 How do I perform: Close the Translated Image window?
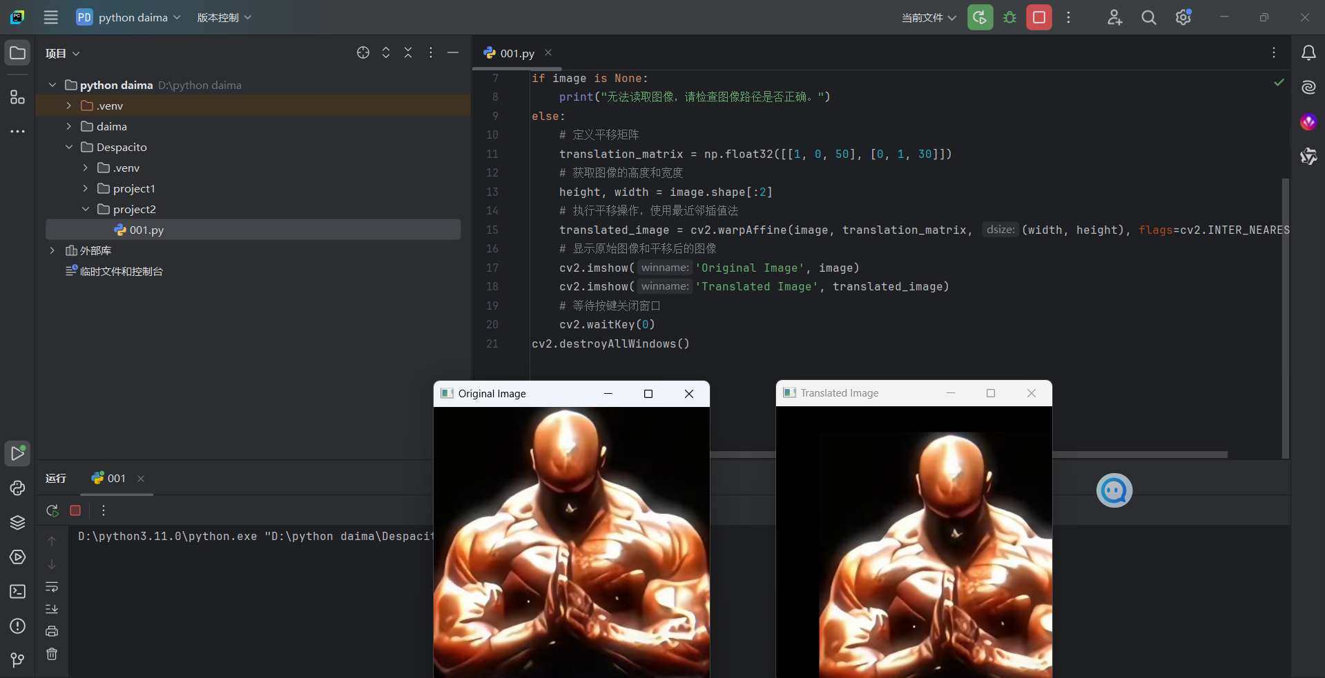[1032, 393]
